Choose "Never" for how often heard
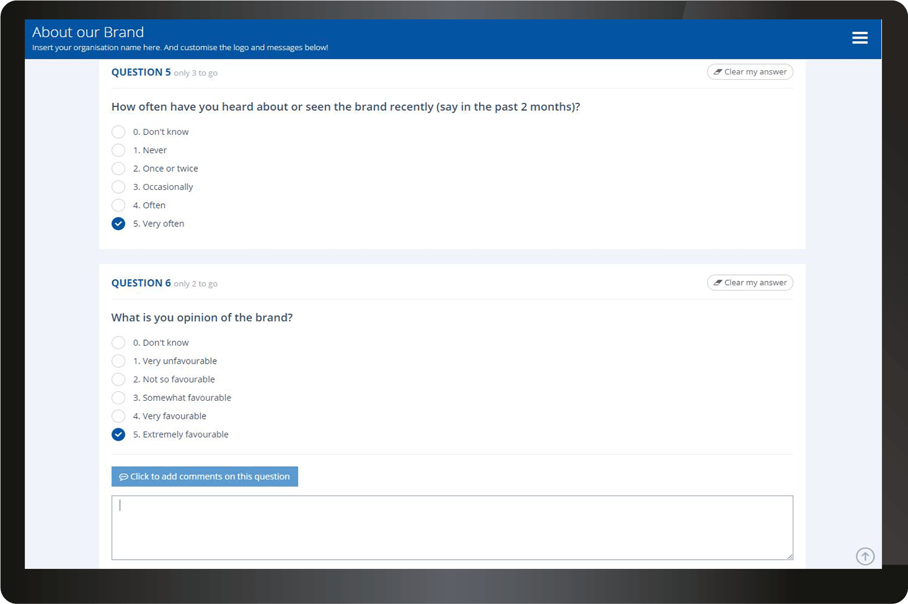Screen dimensions: 908x604 coord(119,150)
